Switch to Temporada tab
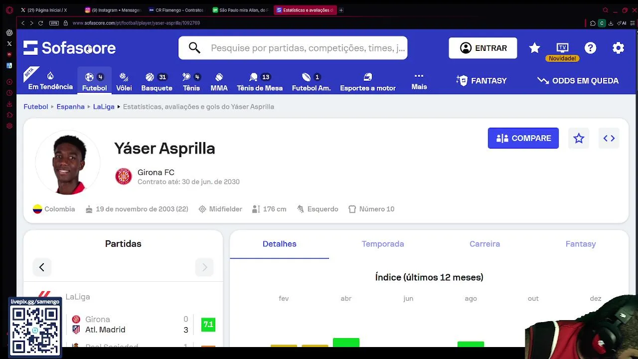The width and height of the screenshot is (638, 359). (383, 244)
